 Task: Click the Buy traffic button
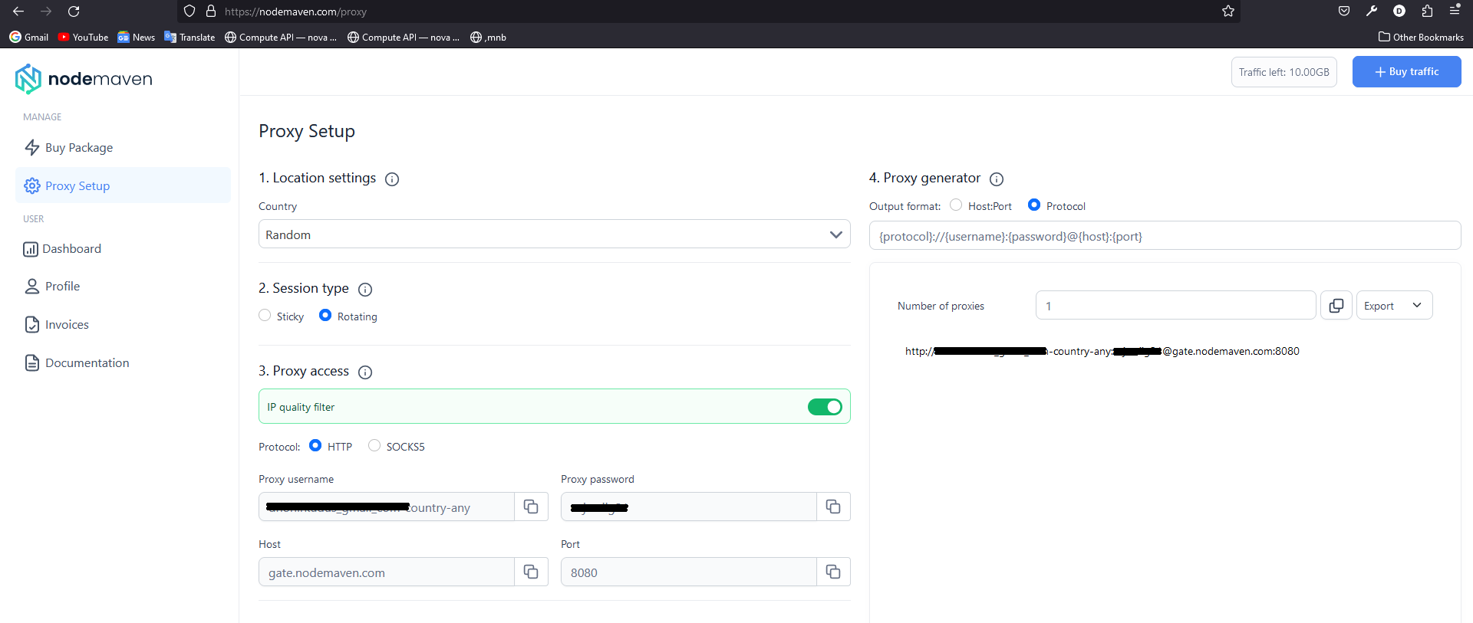tap(1406, 72)
